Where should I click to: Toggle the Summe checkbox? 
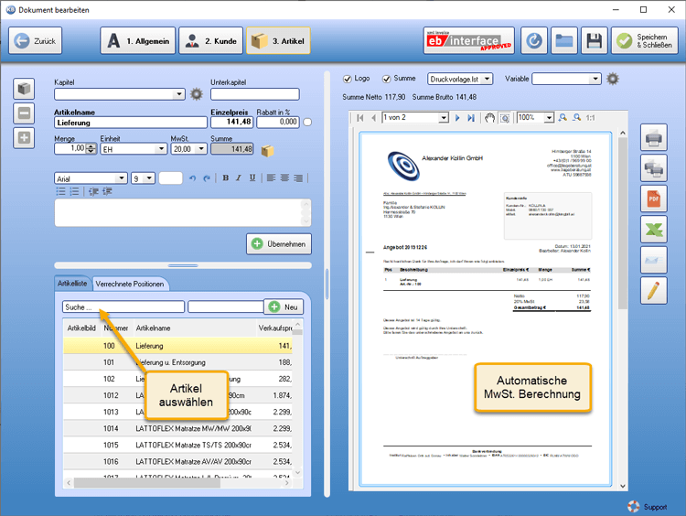pos(386,79)
